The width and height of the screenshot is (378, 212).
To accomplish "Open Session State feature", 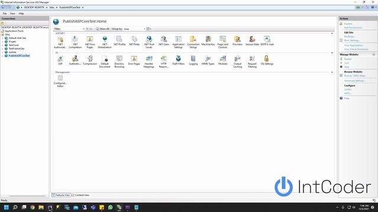I will coord(252,41).
